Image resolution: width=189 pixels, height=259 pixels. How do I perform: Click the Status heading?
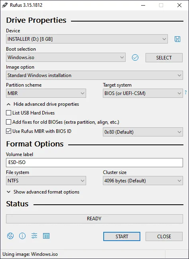[x=17, y=204]
